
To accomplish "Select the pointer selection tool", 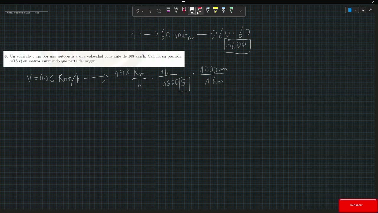I will tap(150, 11).
